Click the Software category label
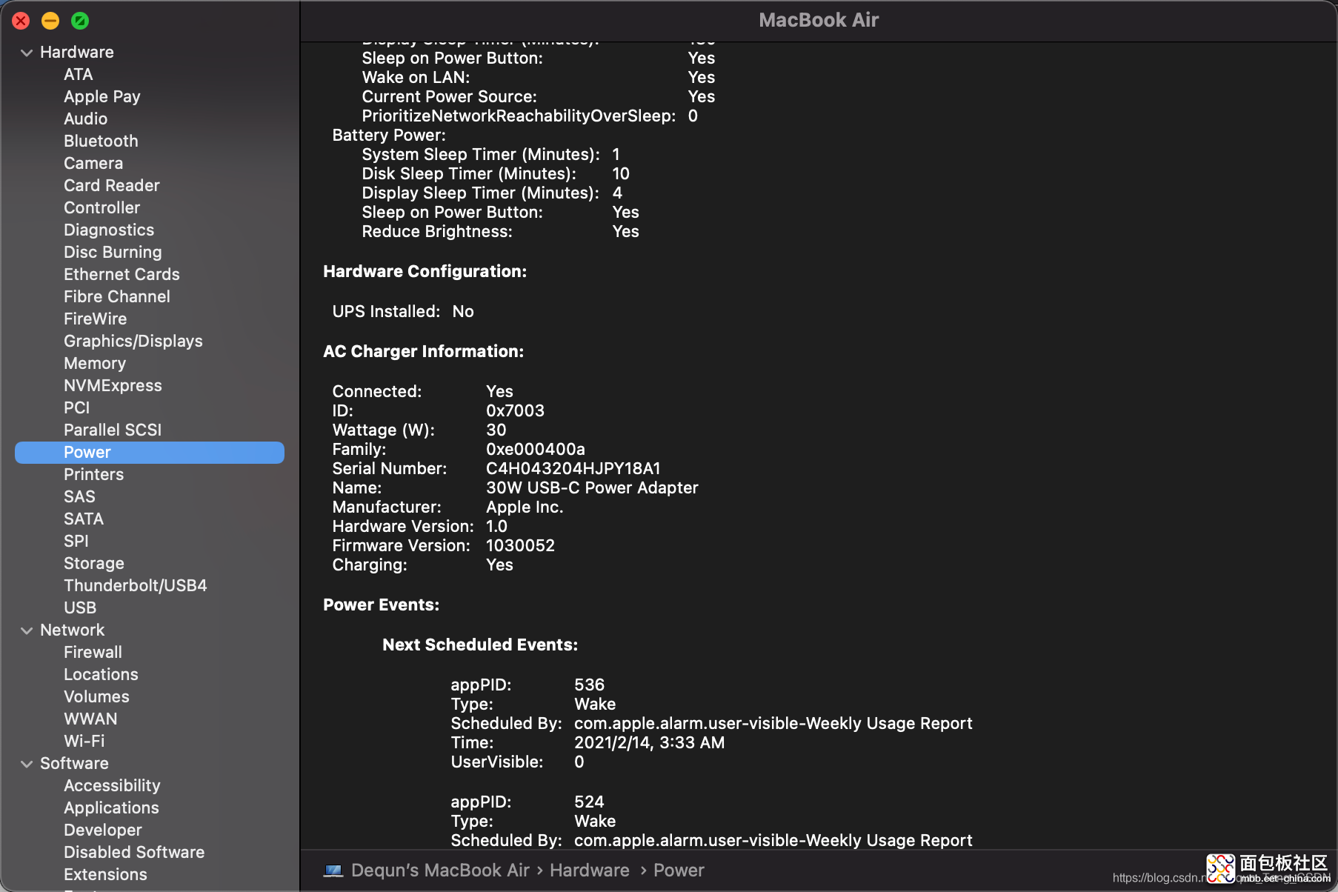Image resolution: width=1338 pixels, height=892 pixels. [x=74, y=764]
